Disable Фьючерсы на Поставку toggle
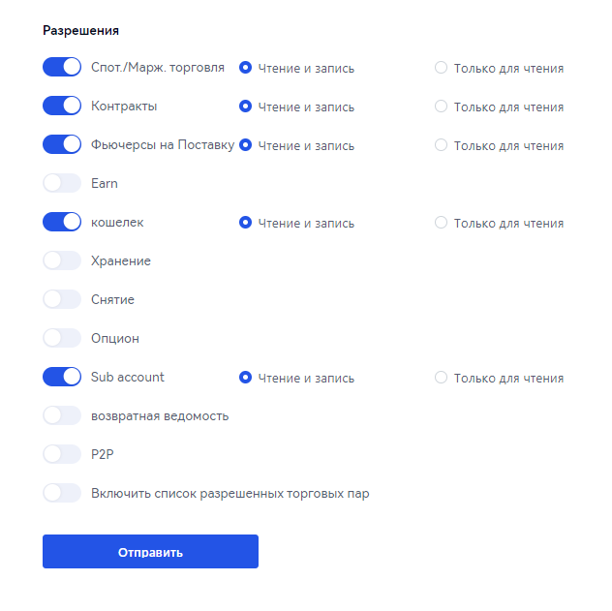 point(62,144)
